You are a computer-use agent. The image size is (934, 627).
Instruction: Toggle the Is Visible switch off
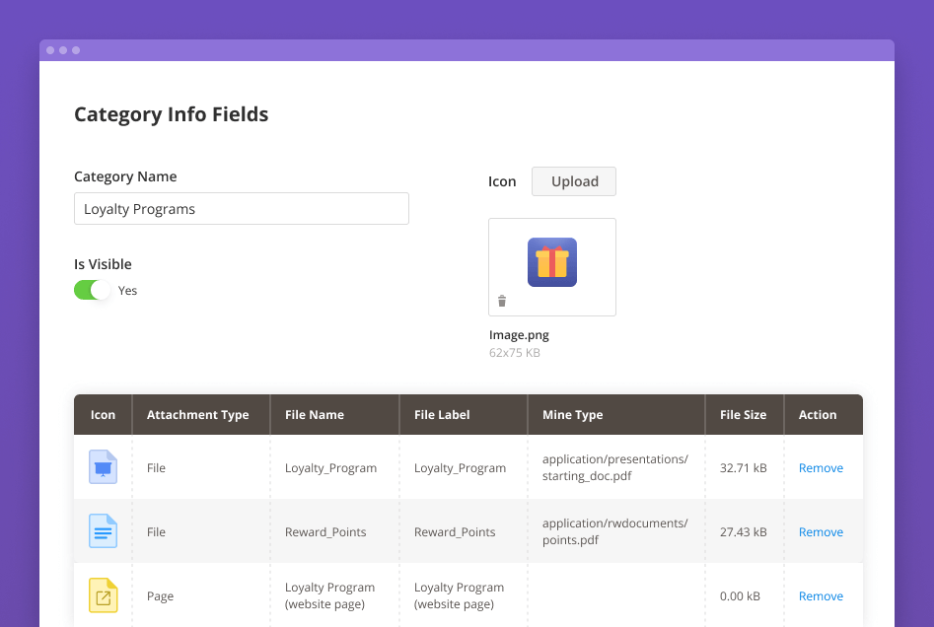92,290
